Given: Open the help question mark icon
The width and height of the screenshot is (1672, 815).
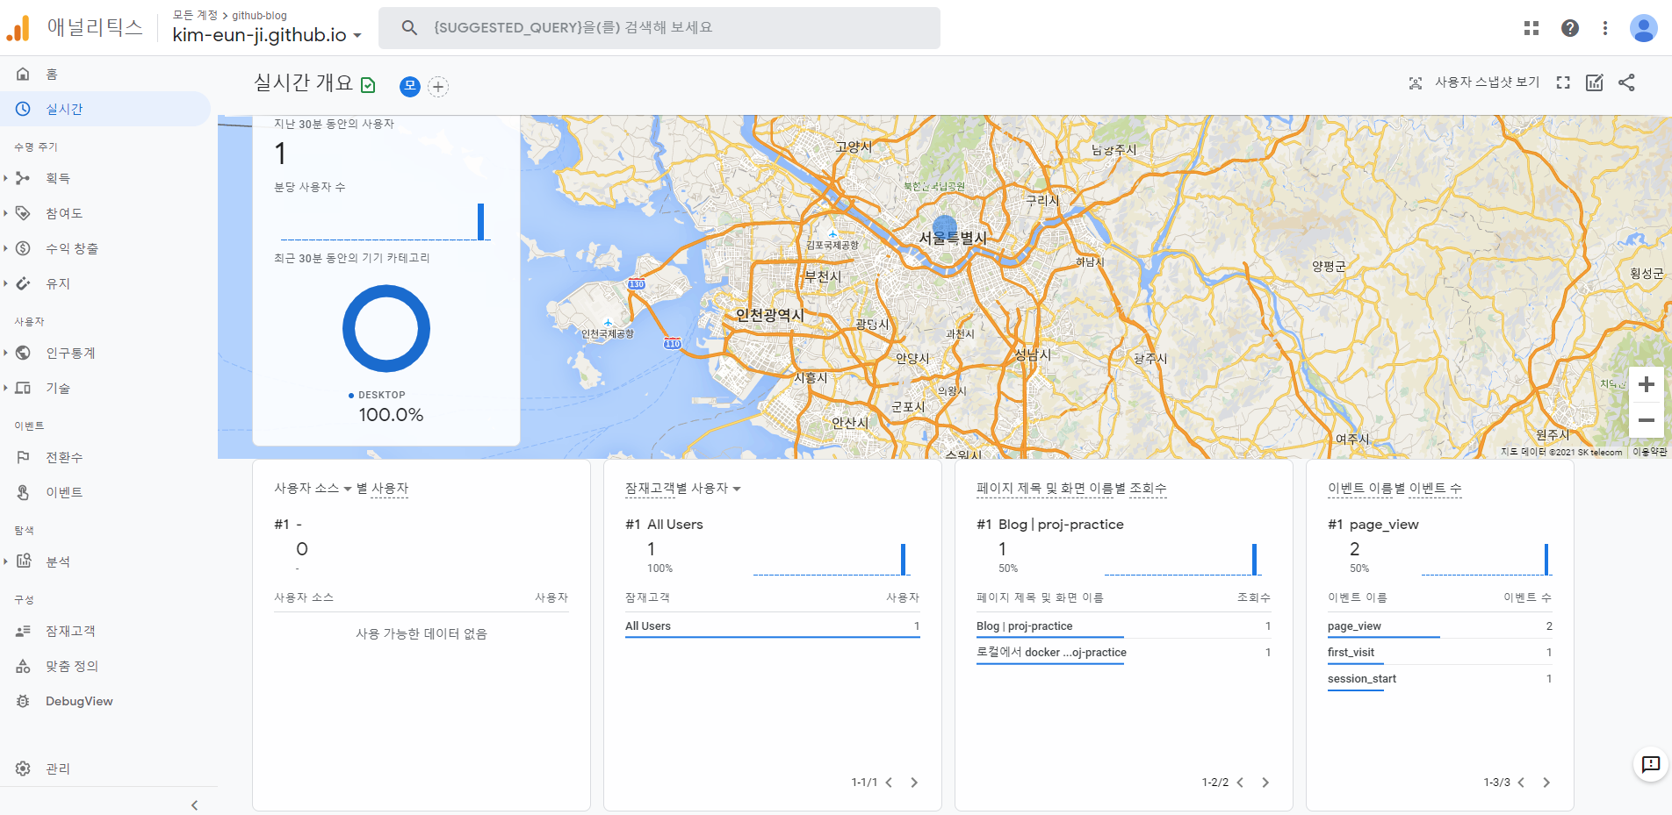Looking at the screenshot, I should point(1570,28).
